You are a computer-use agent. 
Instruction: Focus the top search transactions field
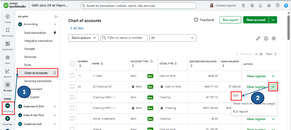(138, 6)
